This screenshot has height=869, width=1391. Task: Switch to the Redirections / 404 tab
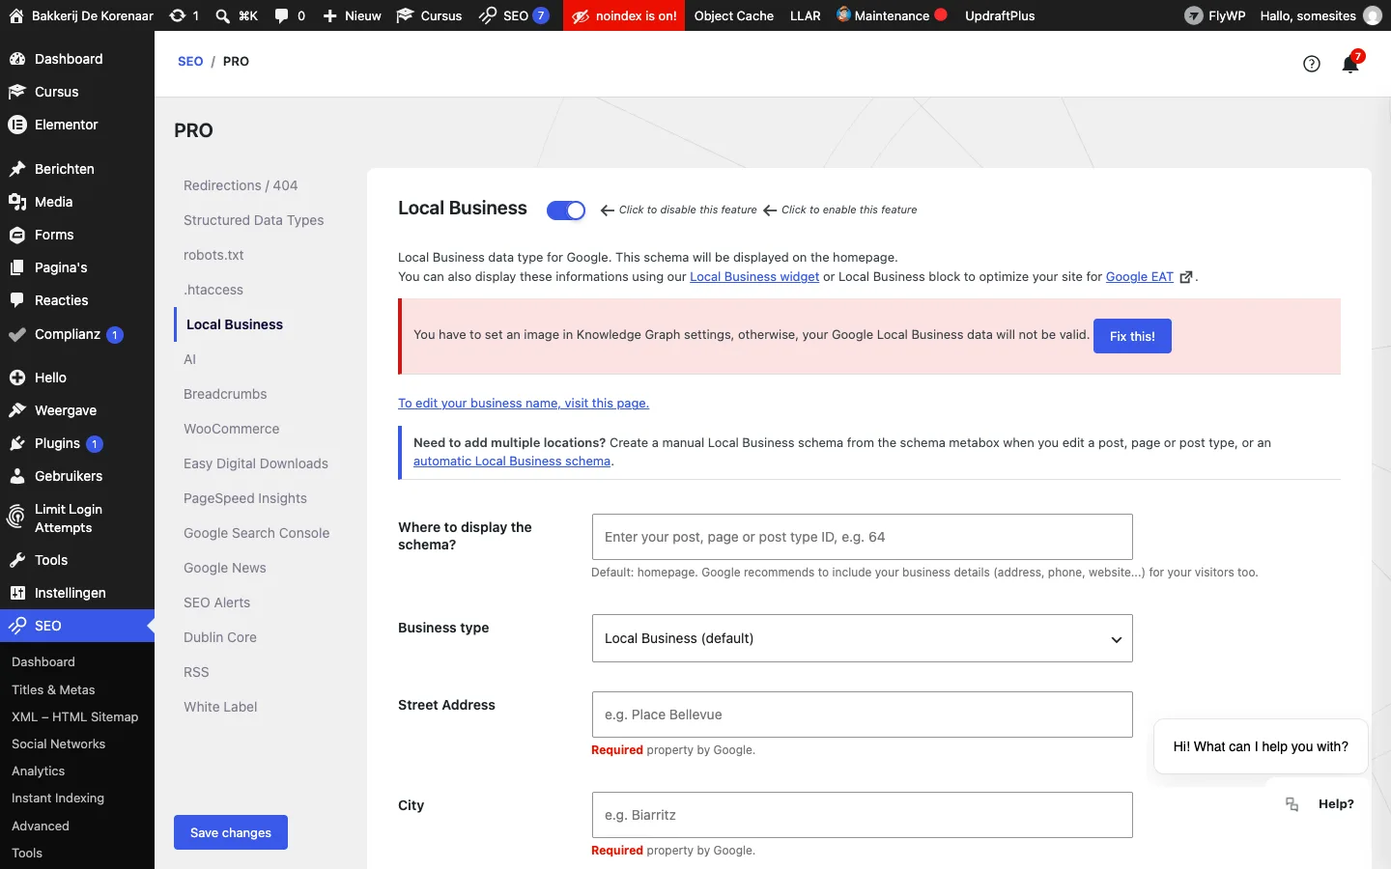point(241,185)
